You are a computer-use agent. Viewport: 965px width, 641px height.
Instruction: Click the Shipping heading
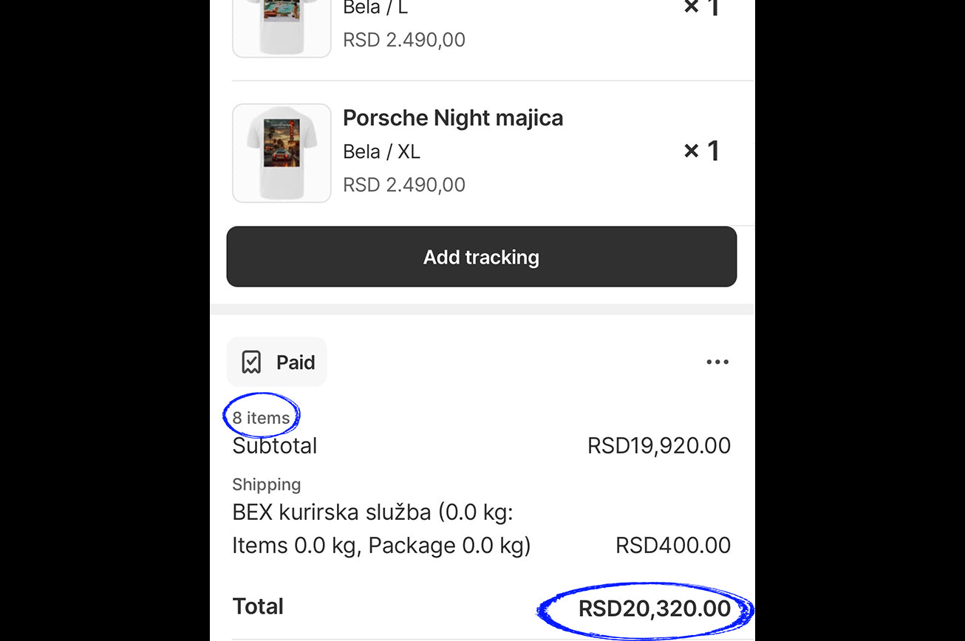click(x=267, y=484)
